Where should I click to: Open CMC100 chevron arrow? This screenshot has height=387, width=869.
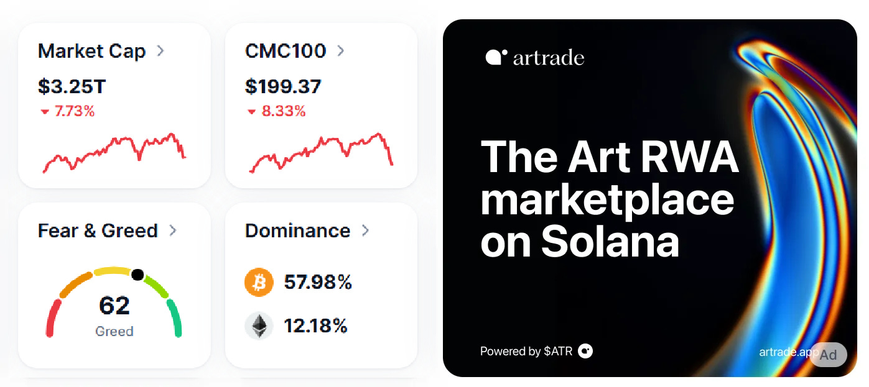point(341,51)
